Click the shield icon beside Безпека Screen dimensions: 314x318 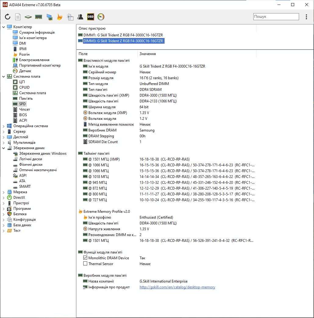pyautogui.click(x=9, y=214)
